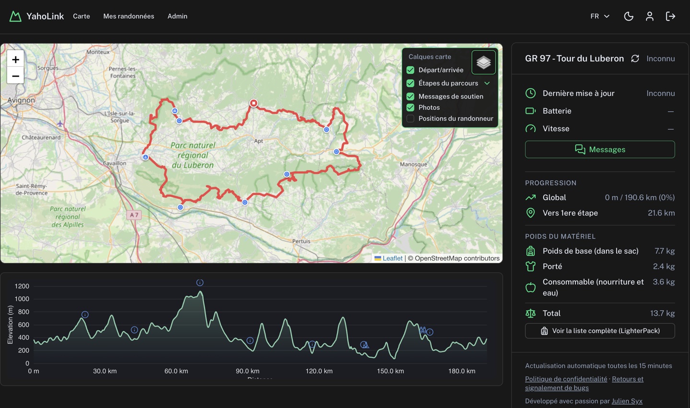Screen dimensions: 690x408
Task: Open the map layers panel via stack icon
Action: (x=483, y=62)
